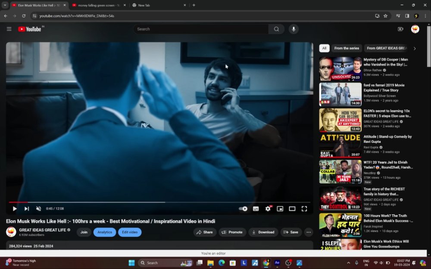
Task: Go to the YouTube home logo
Action: point(30,29)
